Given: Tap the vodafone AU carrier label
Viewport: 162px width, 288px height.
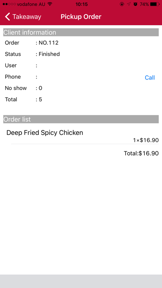Looking at the screenshot, I should 31,4.
